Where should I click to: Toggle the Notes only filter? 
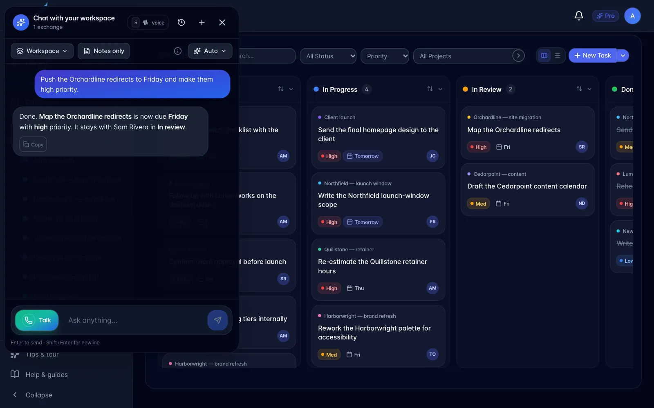point(104,51)
